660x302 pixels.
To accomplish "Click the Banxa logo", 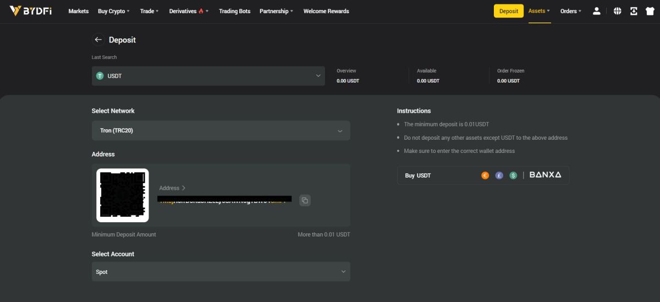I will tap(545, 175).
